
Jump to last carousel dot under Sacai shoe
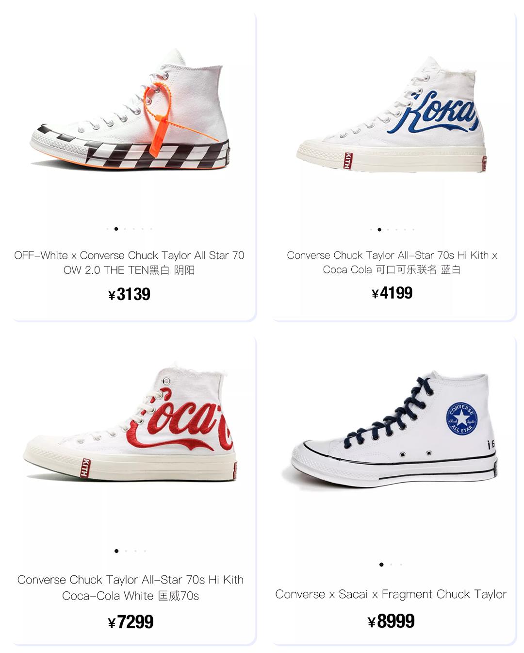tap(401, 565)
